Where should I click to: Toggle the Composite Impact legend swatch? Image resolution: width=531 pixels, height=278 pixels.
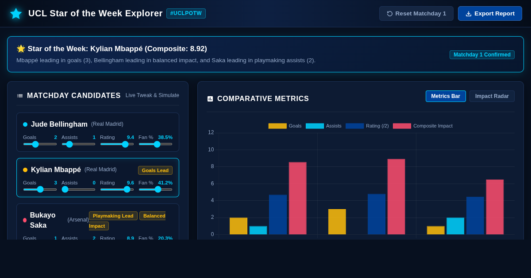tap(402, 126)
